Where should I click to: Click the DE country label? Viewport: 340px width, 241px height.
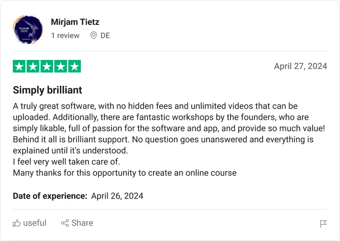[105, 36]
